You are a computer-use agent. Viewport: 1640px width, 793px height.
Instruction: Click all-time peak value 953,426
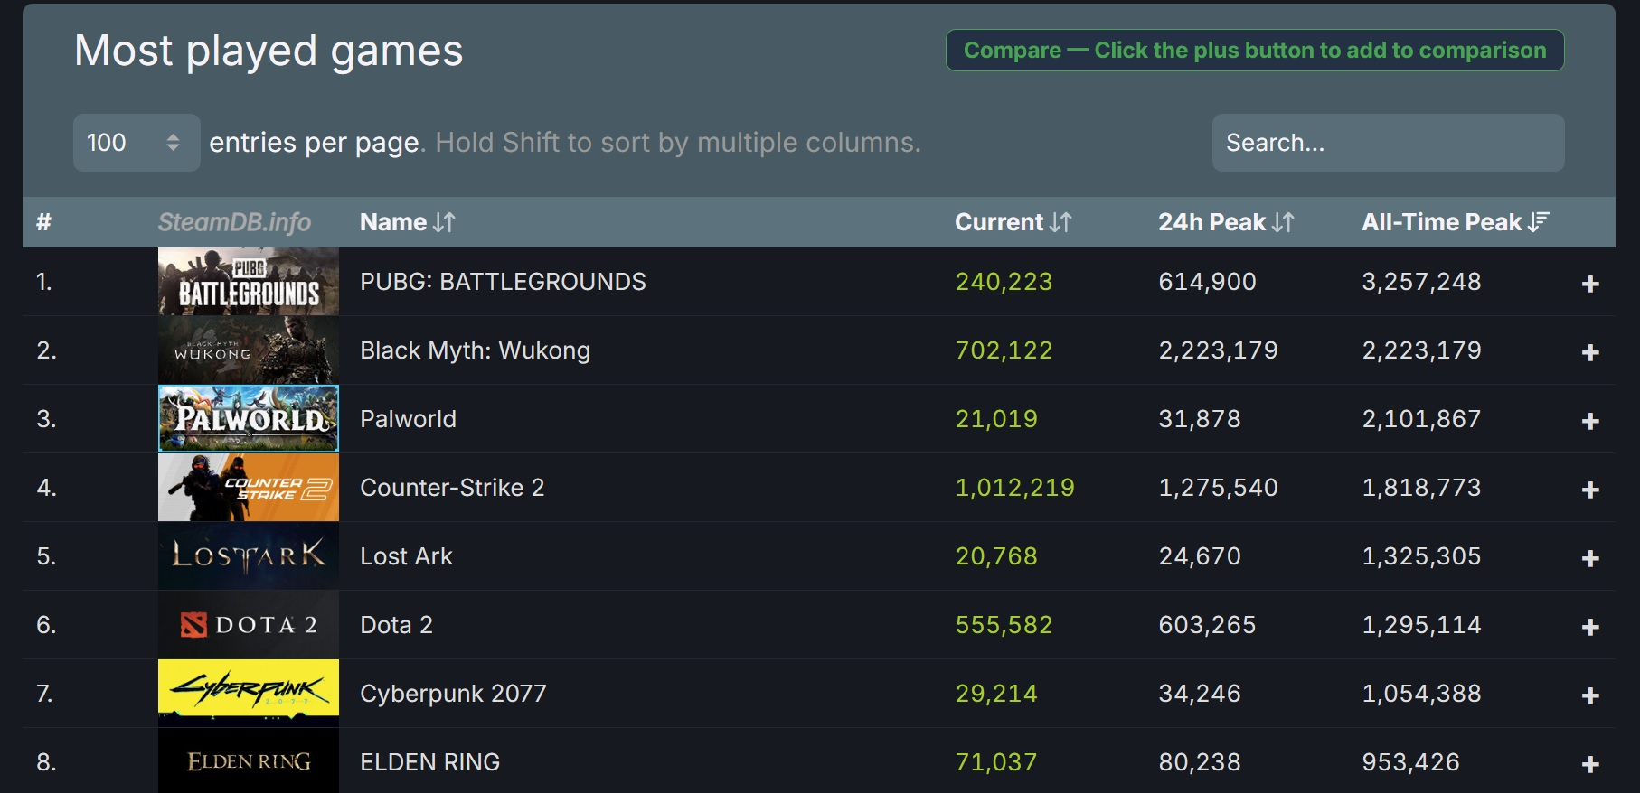(1410, 762)
